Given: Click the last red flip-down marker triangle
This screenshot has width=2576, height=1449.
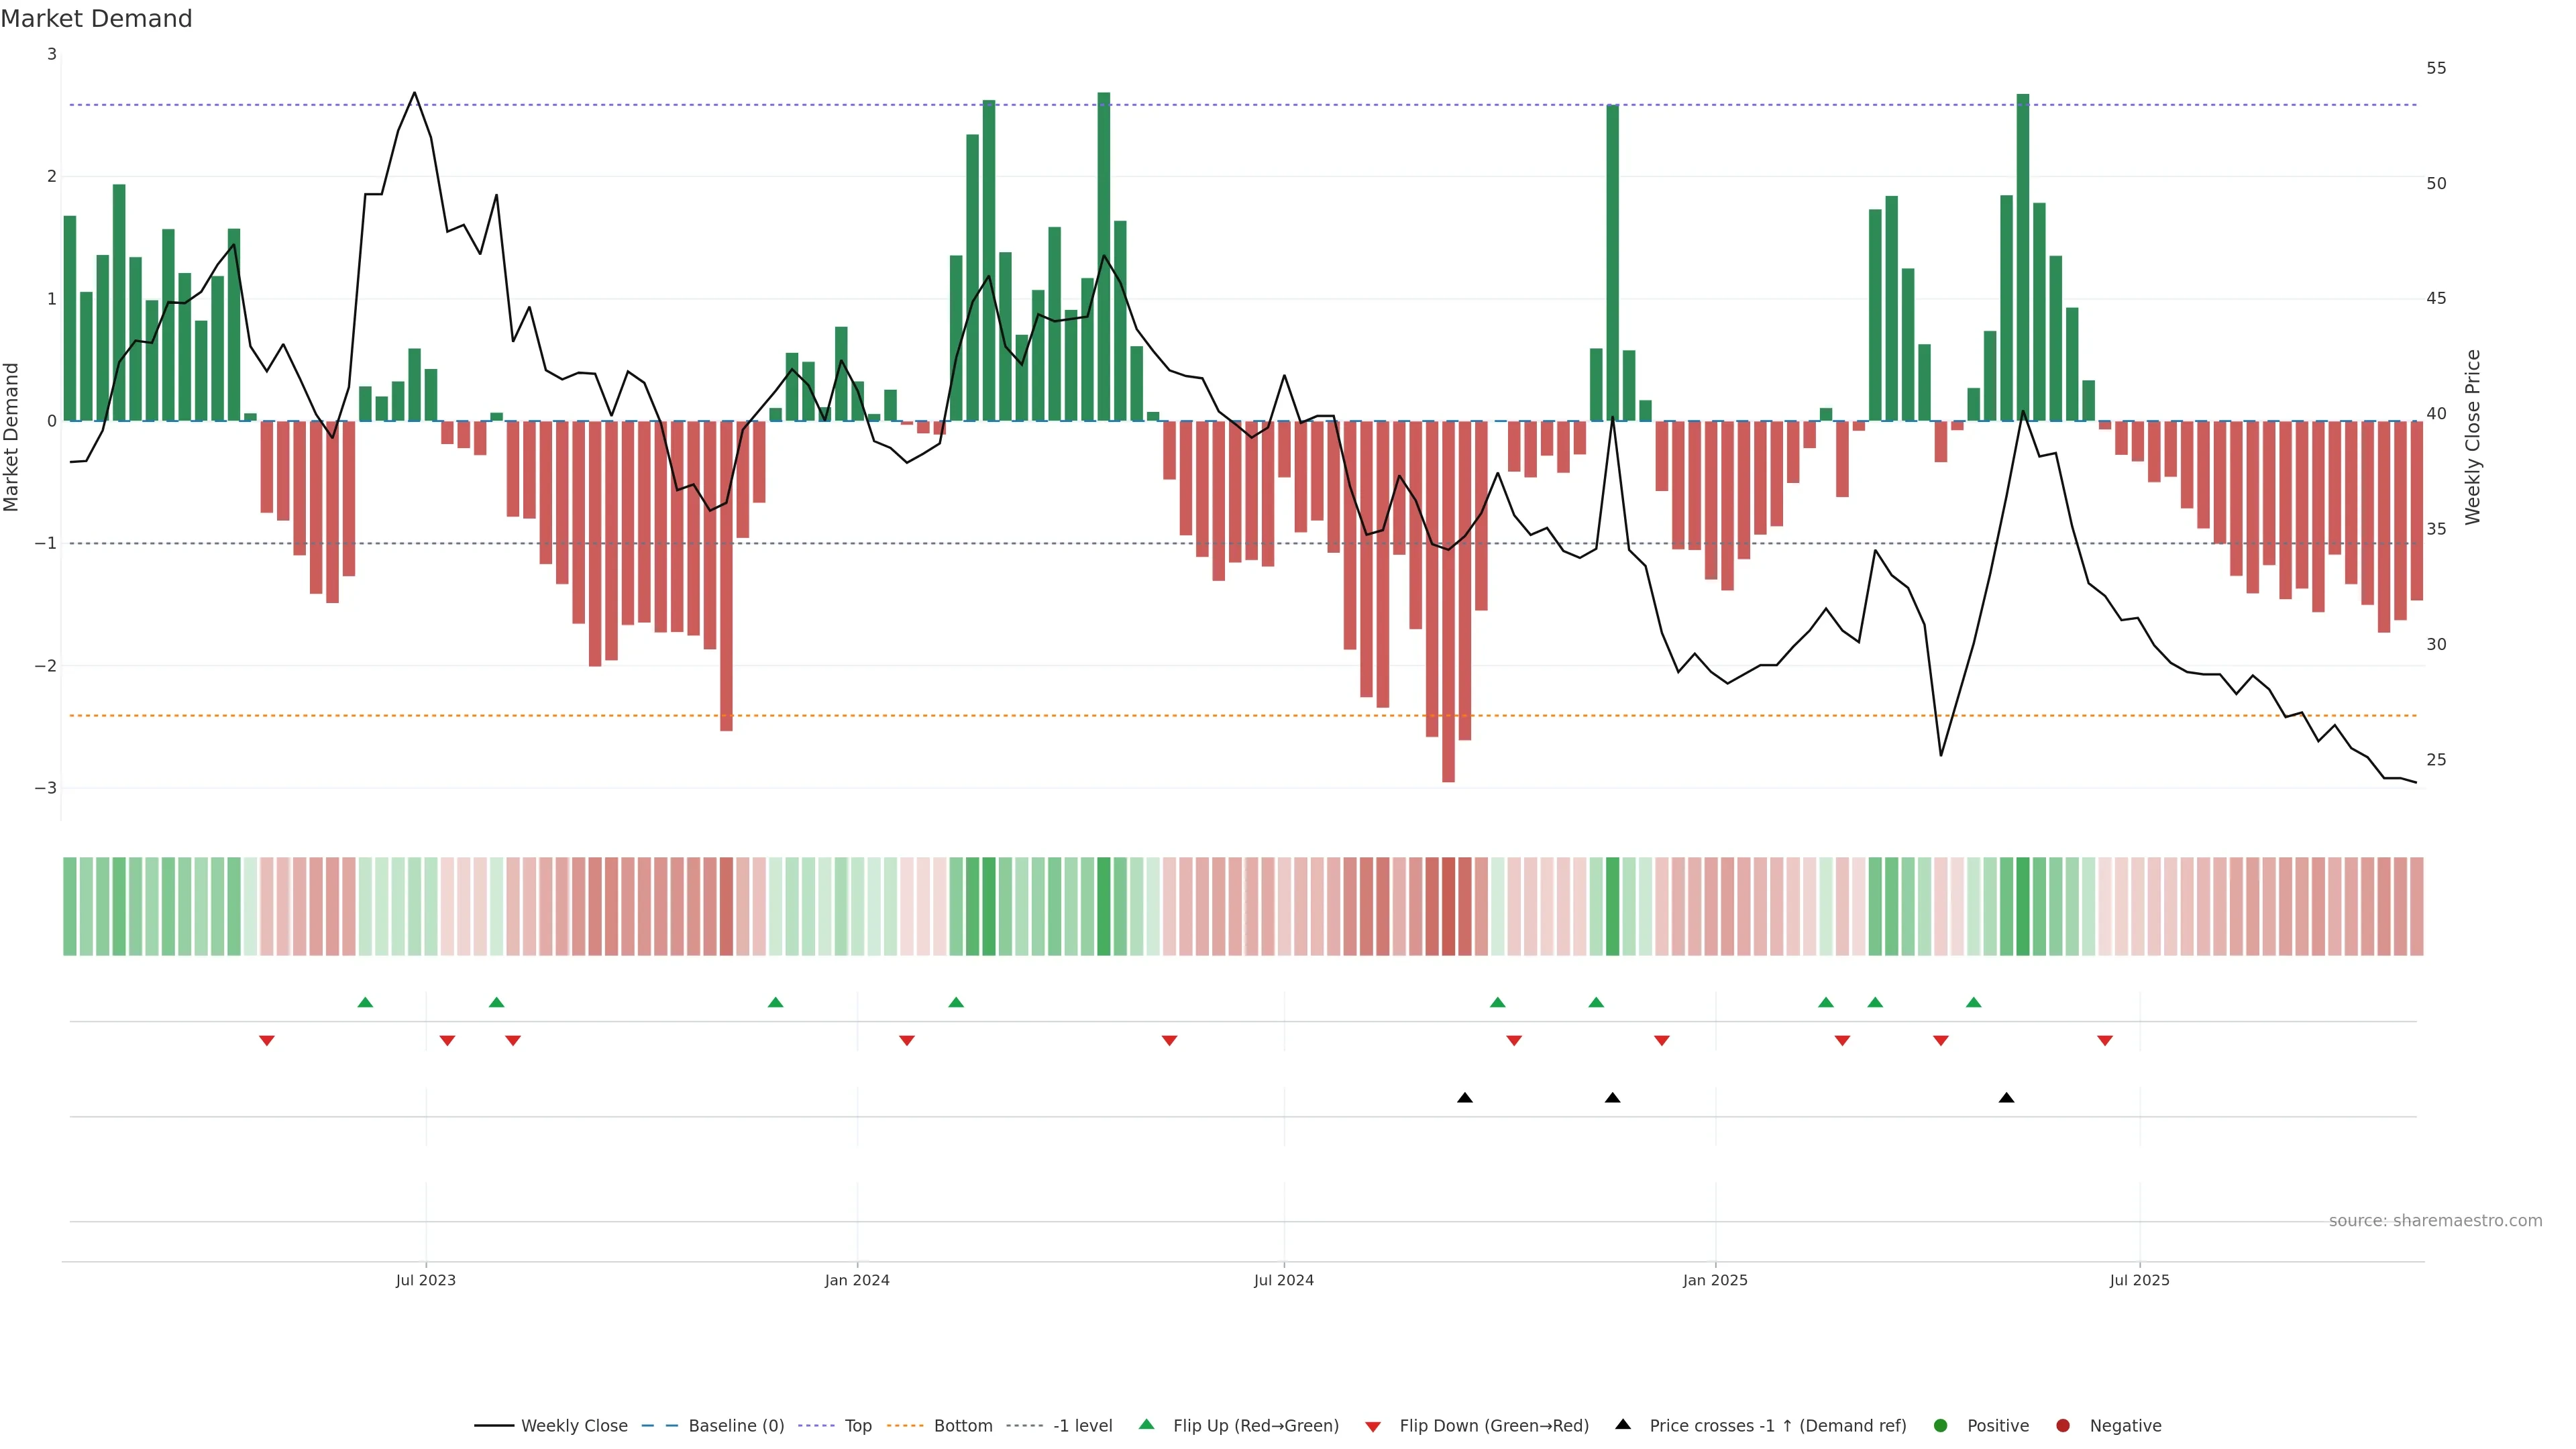Looking at the screenshot, I should [x=2105, y=1041].
